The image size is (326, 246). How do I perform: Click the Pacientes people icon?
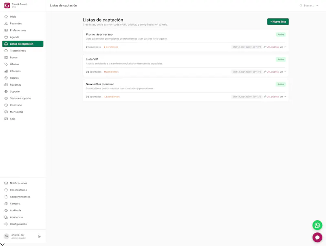pos(6,24)
